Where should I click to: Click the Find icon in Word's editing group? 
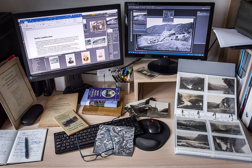click(74, 19)
